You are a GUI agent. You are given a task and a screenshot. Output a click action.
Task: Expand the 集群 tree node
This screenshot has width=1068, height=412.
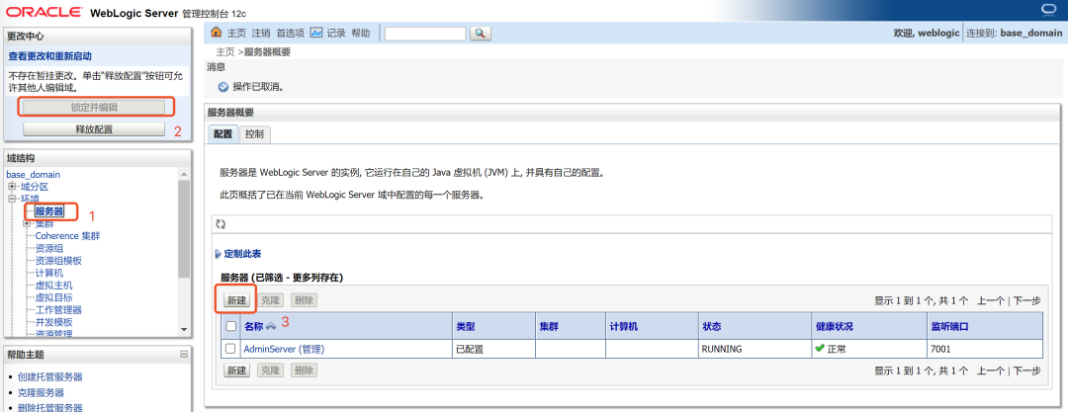pos(27,223)
